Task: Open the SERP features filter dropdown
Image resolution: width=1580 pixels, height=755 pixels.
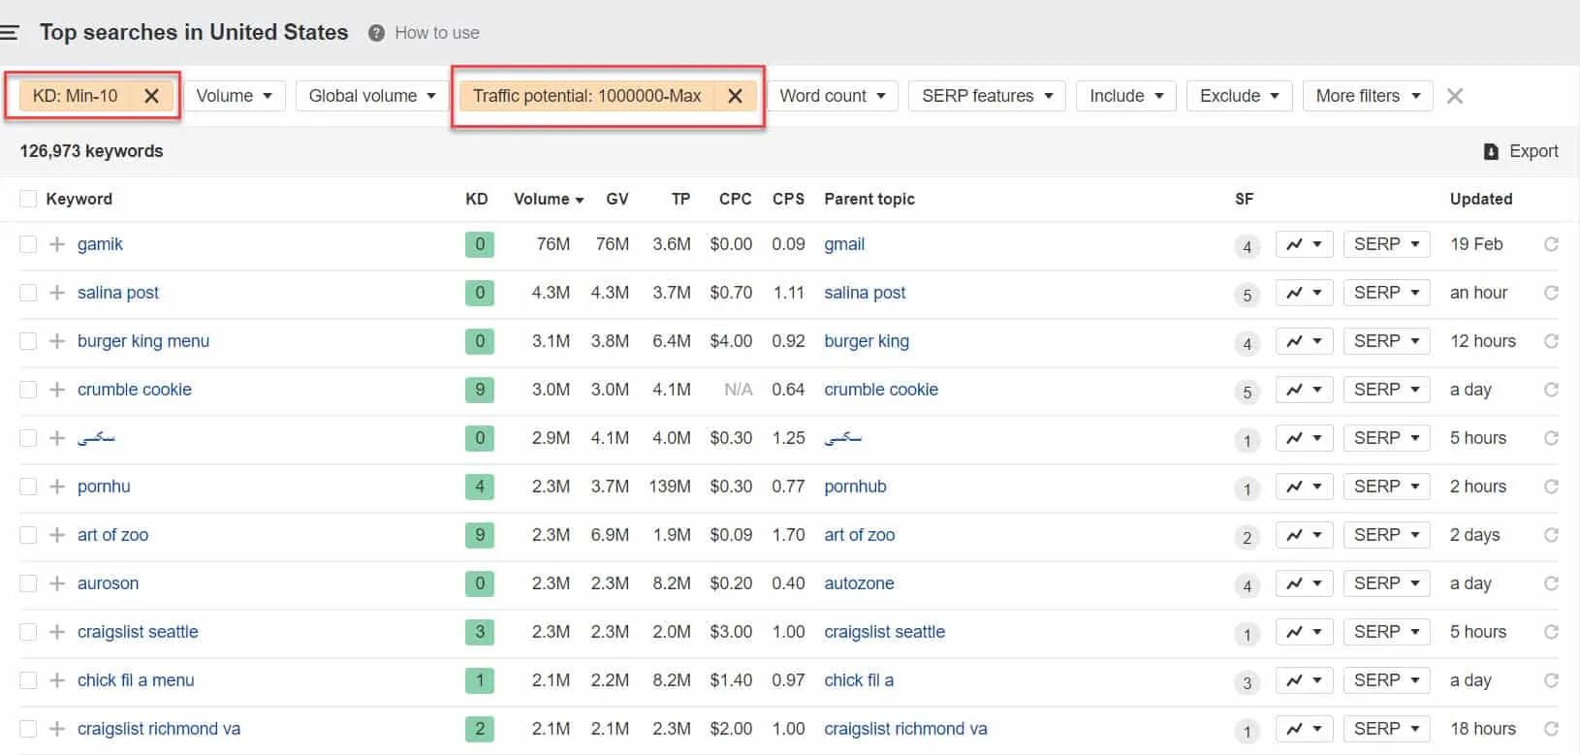Action: pos(987,96)
